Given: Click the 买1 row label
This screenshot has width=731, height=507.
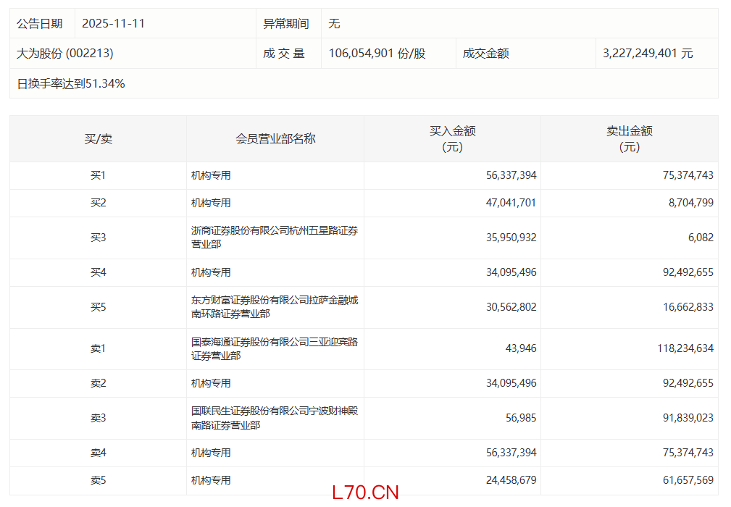Looking at the screenshot, I should click(98, 175).
